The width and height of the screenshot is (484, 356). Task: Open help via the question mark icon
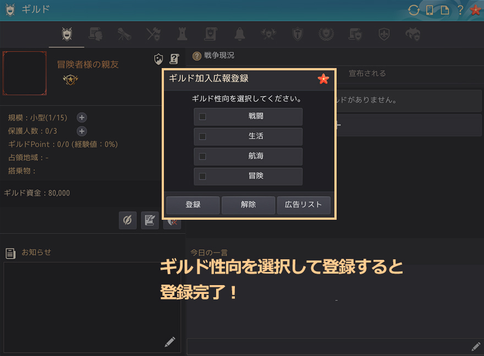[x=460, y=10]
